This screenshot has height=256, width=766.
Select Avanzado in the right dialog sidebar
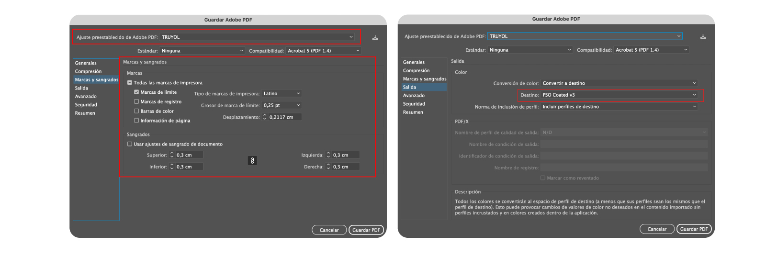coord(414,96)
